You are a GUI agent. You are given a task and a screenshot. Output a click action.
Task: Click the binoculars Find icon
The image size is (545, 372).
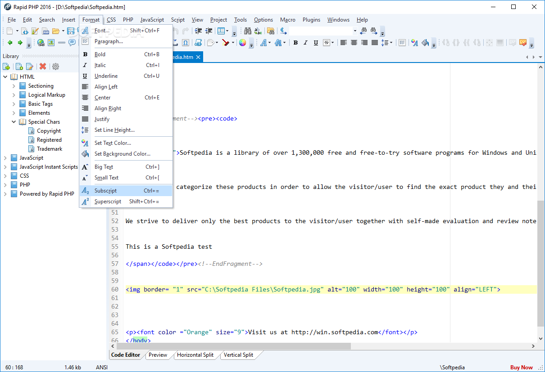[248, 31]
